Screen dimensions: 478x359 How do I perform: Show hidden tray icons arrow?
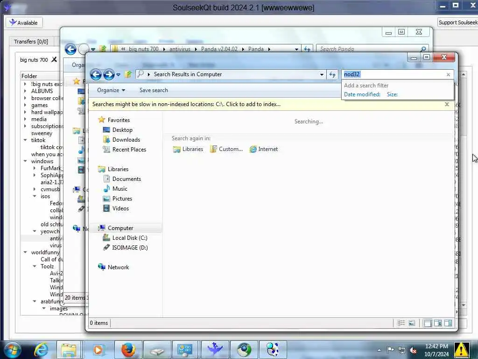click(x=379, y=350)
